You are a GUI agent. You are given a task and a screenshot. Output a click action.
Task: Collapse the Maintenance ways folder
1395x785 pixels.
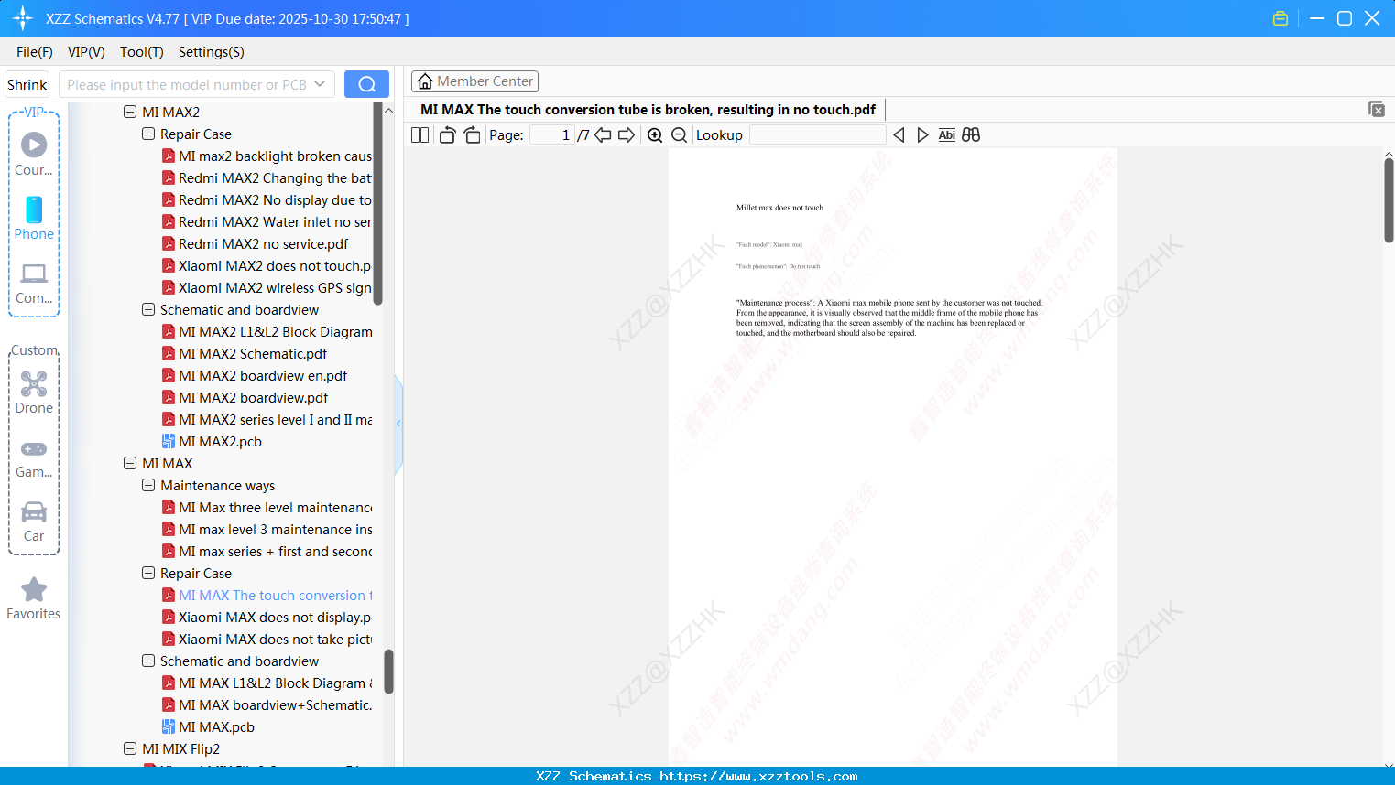148,486
